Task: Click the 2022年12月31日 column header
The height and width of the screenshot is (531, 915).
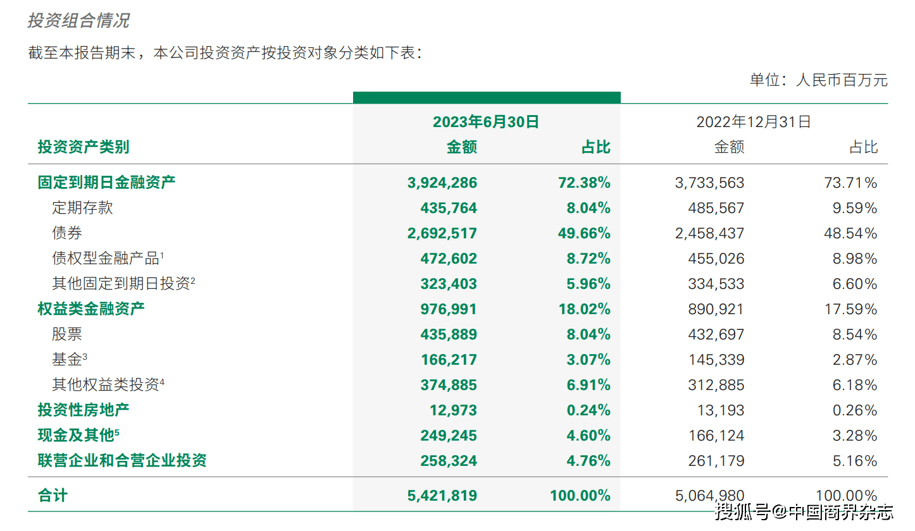Action: 753,122
